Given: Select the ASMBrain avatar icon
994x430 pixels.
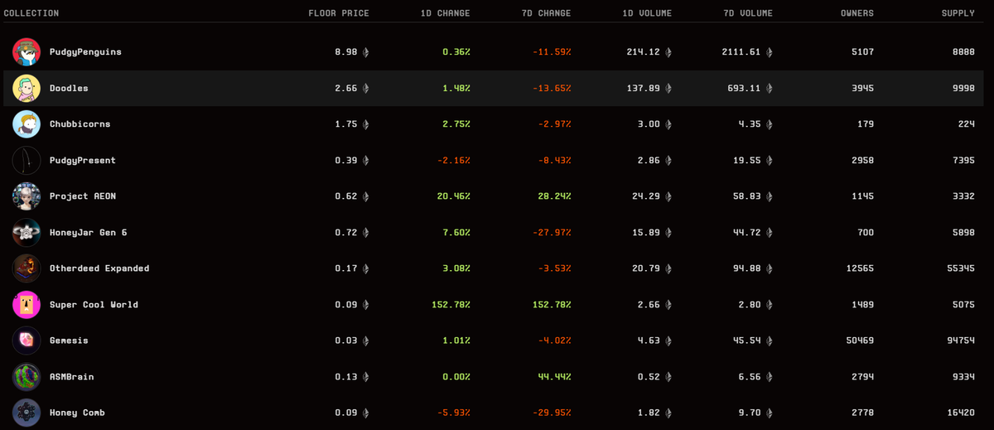Looking at the screenshot, I should pos(27,377).
